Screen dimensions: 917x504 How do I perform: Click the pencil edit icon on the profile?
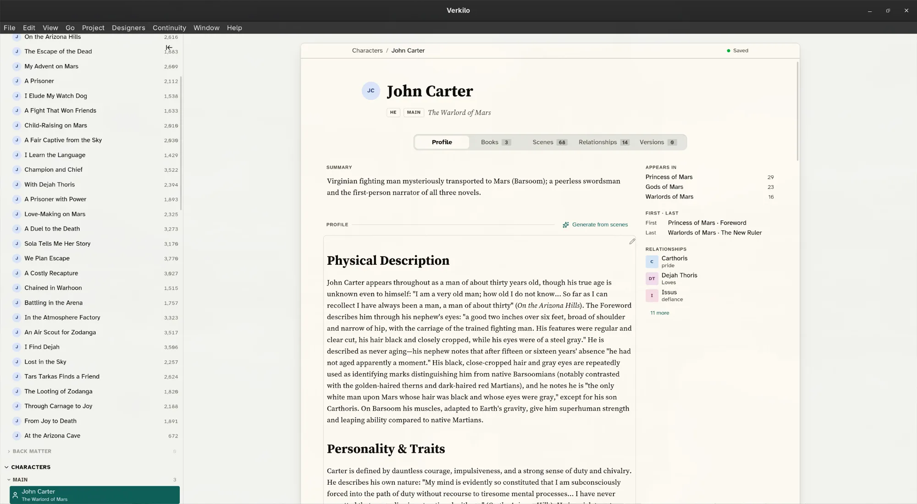pos(632,241)
